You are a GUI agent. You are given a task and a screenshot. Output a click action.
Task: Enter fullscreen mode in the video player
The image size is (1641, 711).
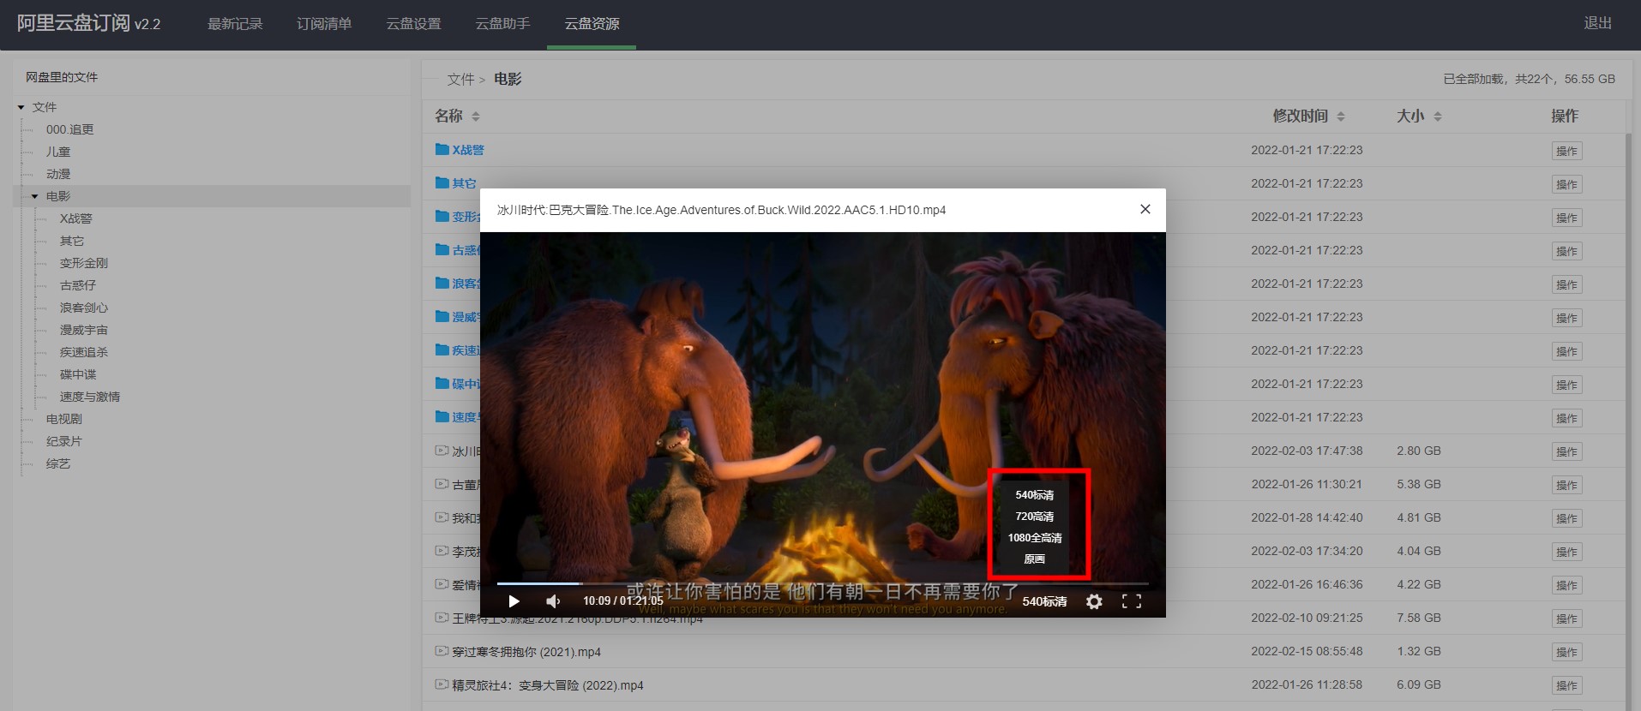1132,601
